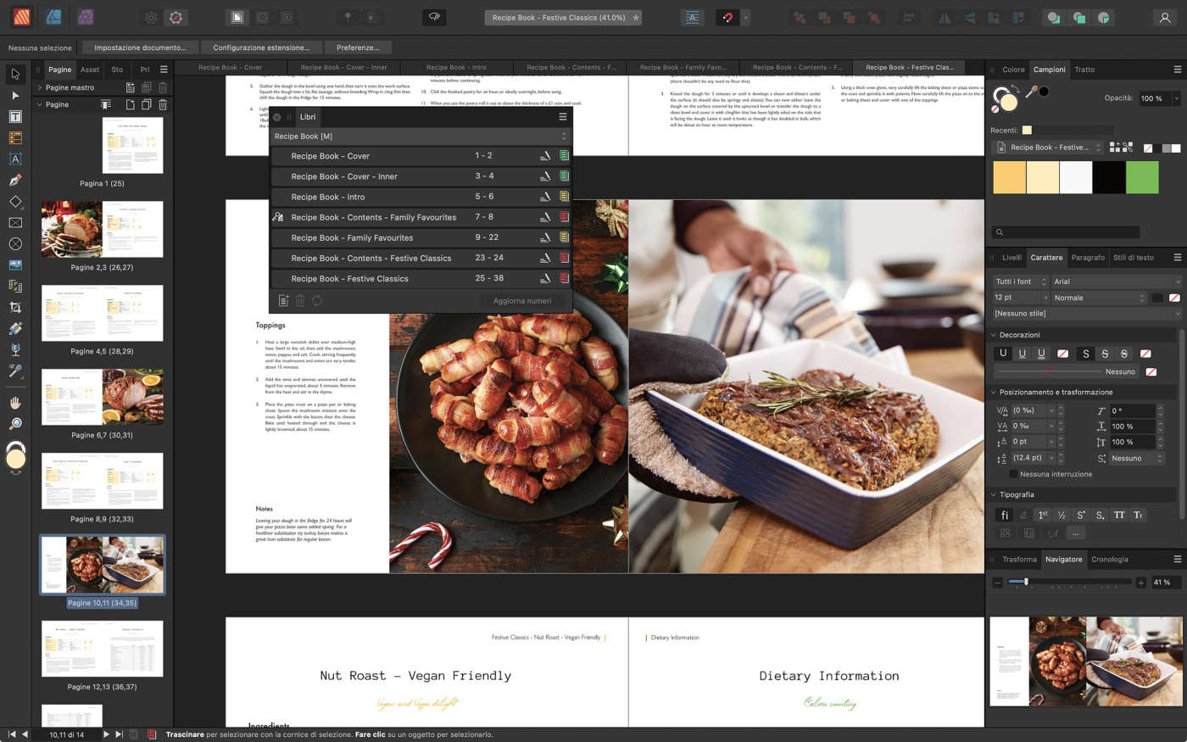Switch to the Livelli tab
Image resolution: width=1187 pixels, height=742 pixels.
[1011, 258]
